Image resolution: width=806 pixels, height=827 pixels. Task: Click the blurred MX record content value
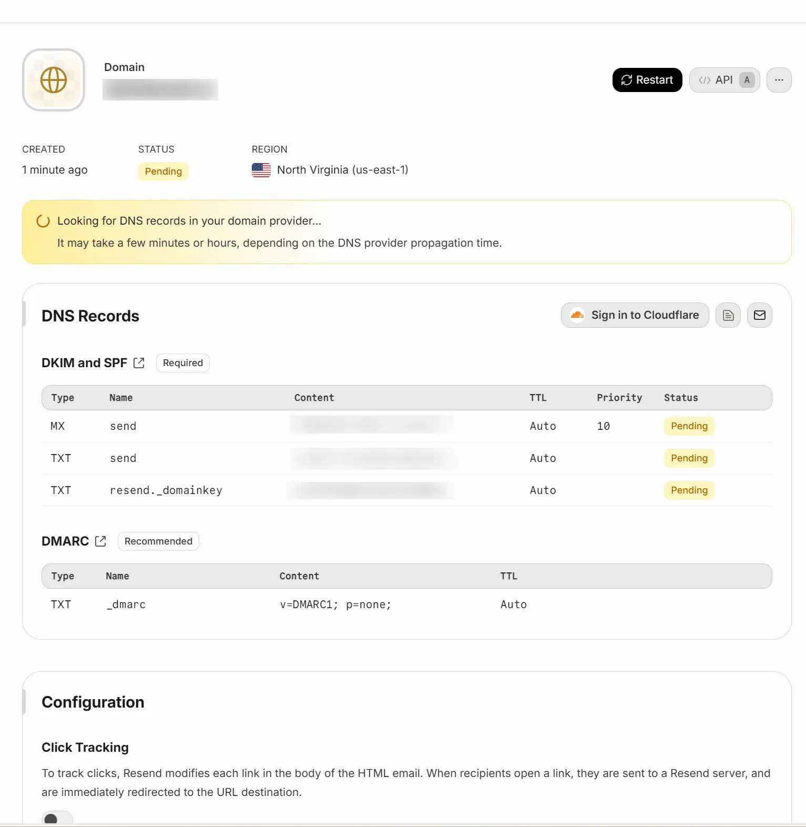[371, 425]
